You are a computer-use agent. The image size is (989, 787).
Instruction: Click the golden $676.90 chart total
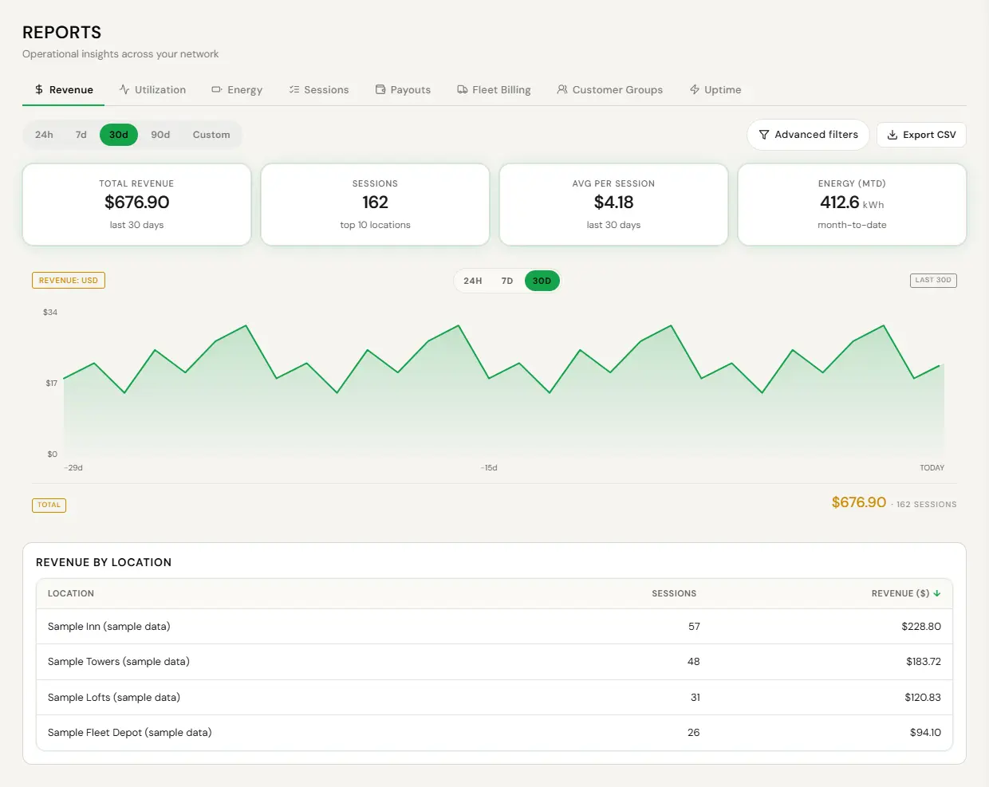point(859,502)
